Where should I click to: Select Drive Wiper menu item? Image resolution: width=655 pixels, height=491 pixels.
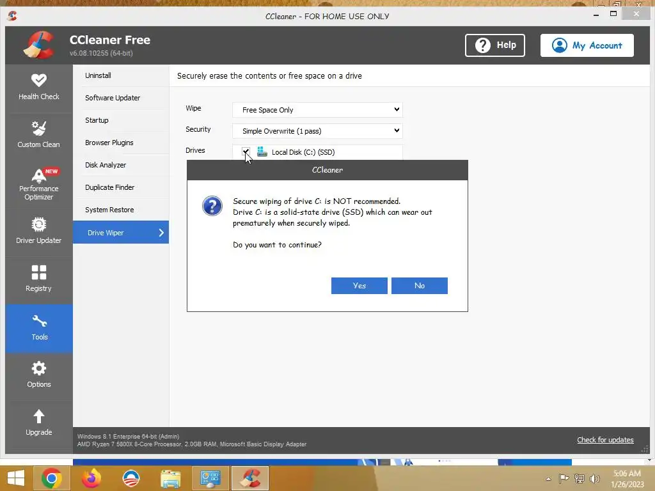(x=121, y=233)
